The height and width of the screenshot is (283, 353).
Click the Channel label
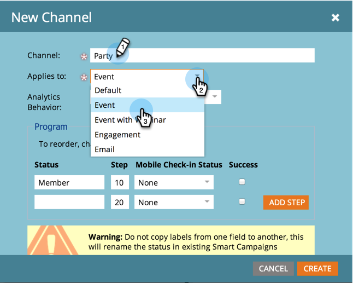pyautogui.click(x=44, y=55)
